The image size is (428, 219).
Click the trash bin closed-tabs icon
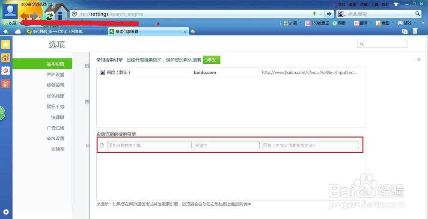pyautogui.click(x=415, y=31)
